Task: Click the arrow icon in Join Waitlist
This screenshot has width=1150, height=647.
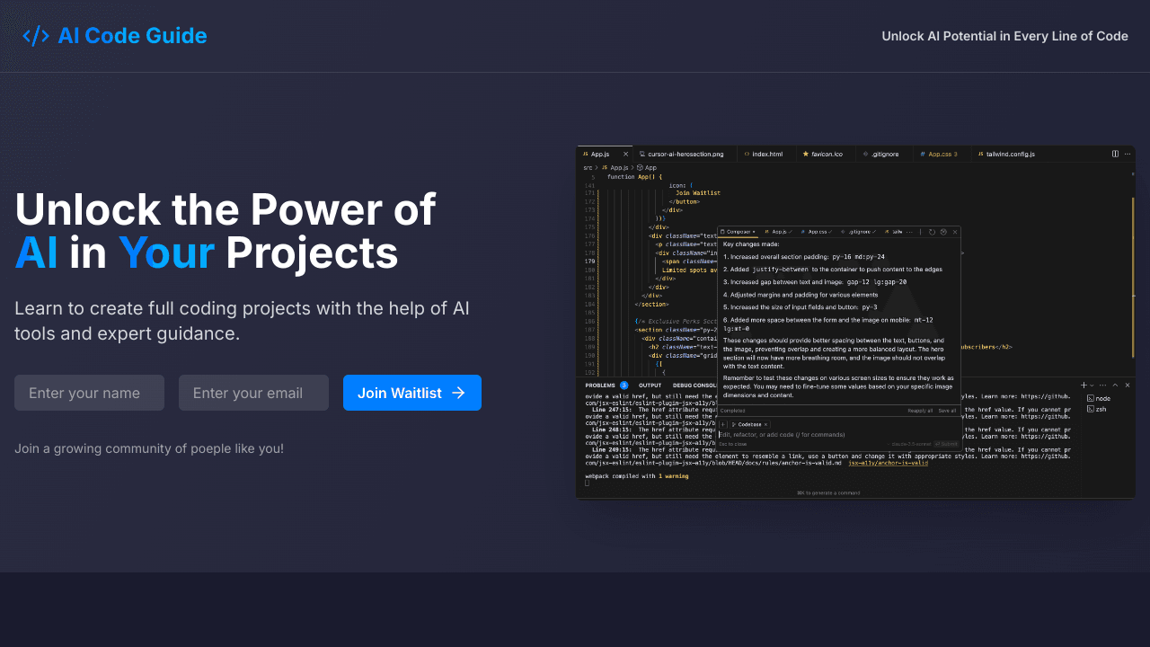Action: [x=458, y=393]
